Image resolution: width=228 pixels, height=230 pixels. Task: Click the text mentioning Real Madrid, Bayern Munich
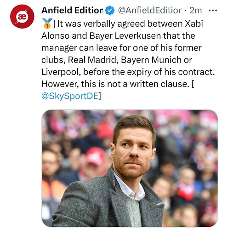pos(117,60)
